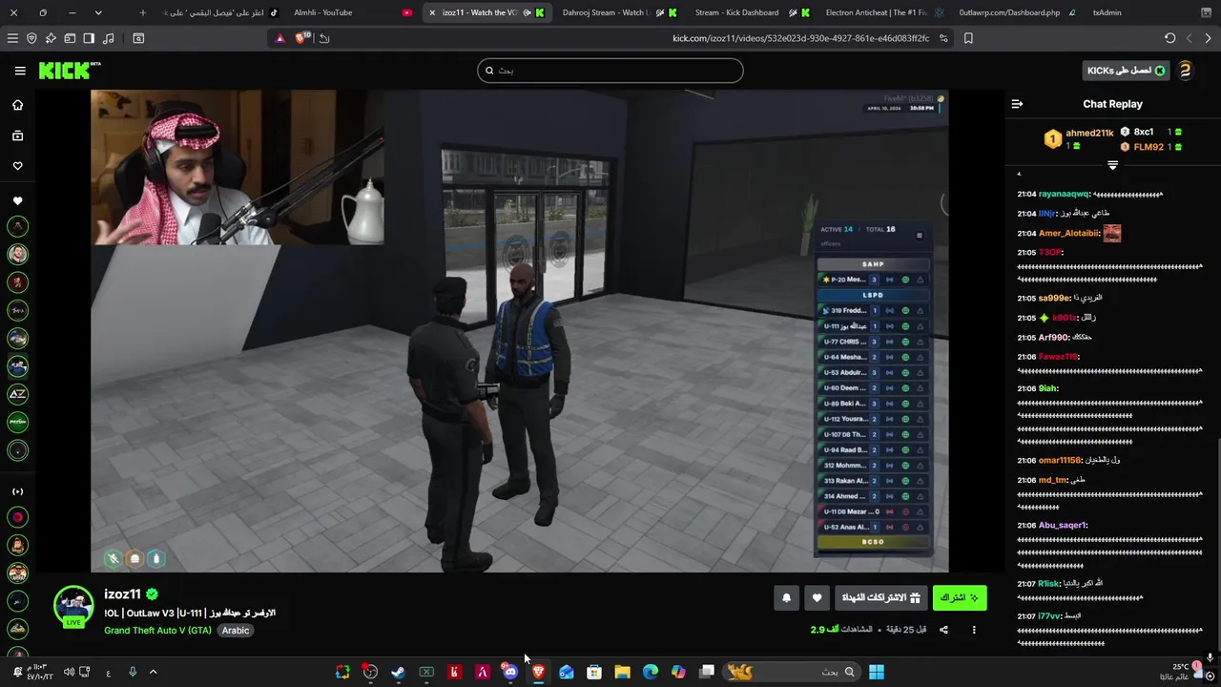The width and height of the screenshot is (1221, 687).
Task: Close the izoz11 active tab
Action: (x=432, y=12)
